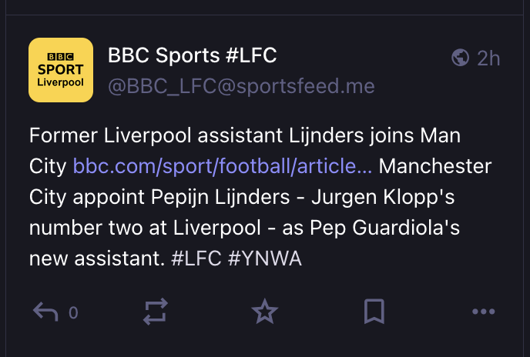Viewport: 530px width, 357px height.
Task: Open the BBC Sport Liverpool avatar
Action: 61,70
